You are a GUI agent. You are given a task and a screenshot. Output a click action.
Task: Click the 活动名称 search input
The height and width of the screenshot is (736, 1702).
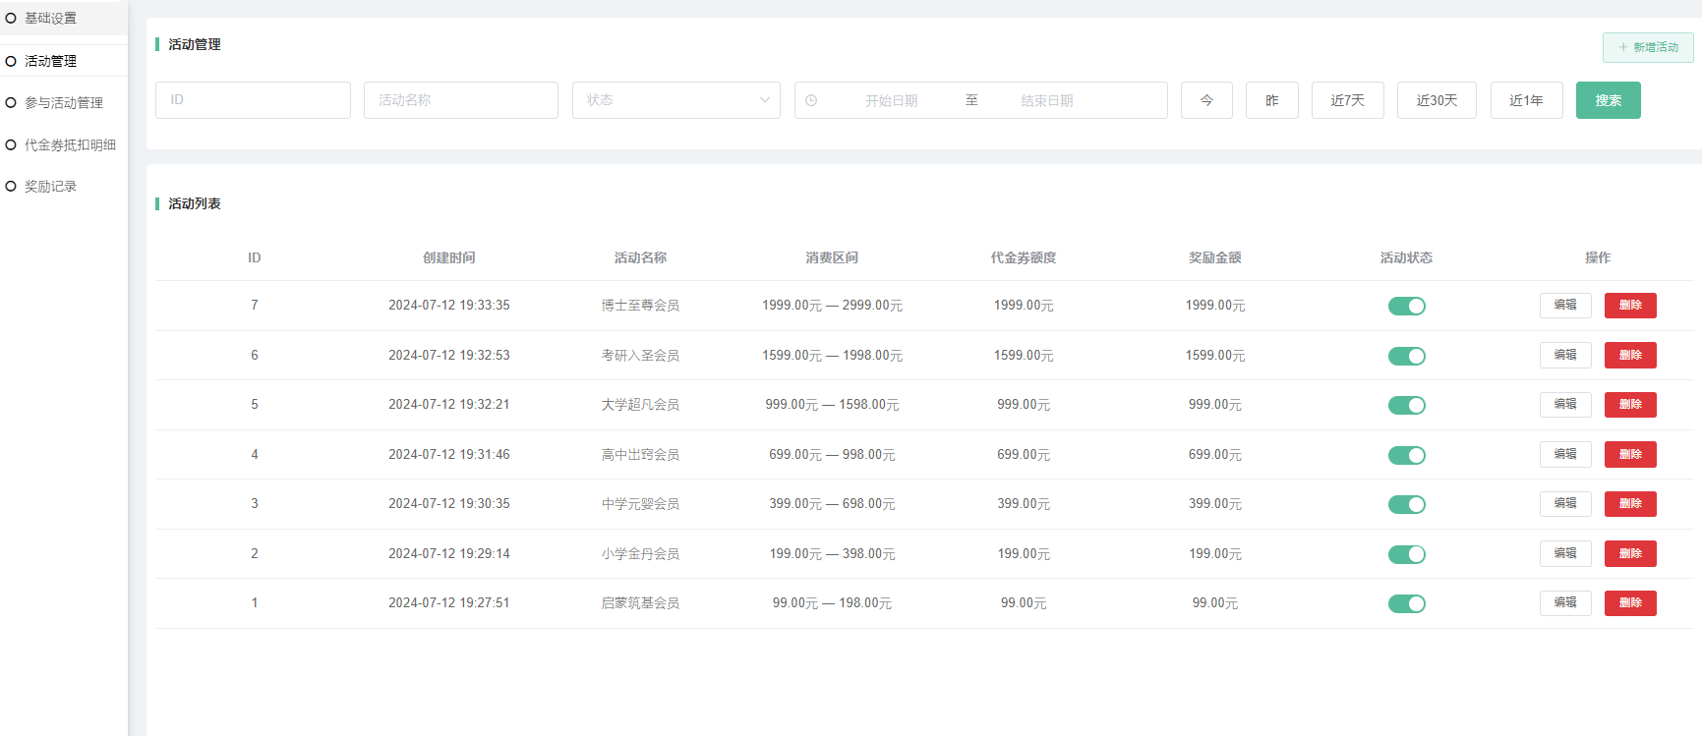tap(460, 100)
